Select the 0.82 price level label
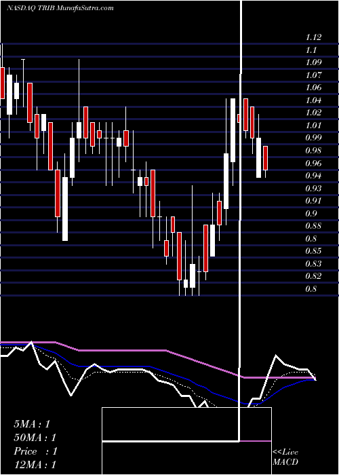This screenshot has width=339, height=475. tap(313, 276)
